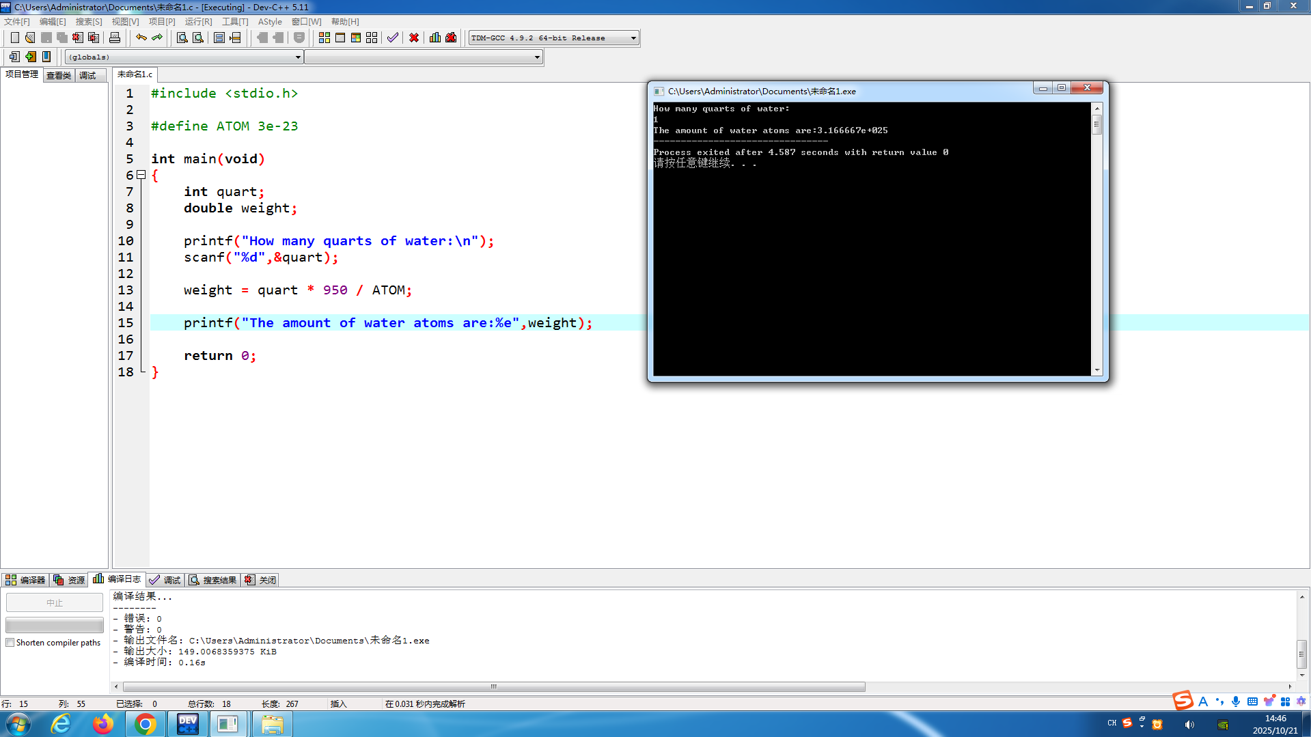Click the volume speaker tray icon
Viewport: 1311px width, 737px height.
click(1189, 724)
